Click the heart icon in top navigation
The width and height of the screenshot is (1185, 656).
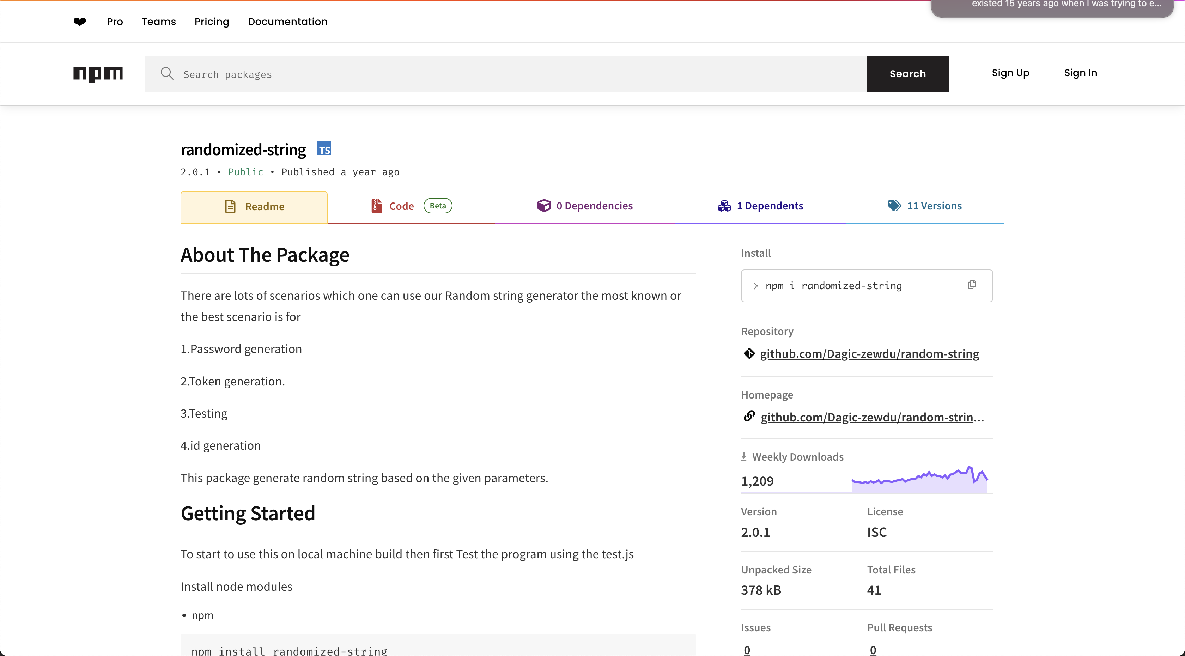(x=80, y=22)
